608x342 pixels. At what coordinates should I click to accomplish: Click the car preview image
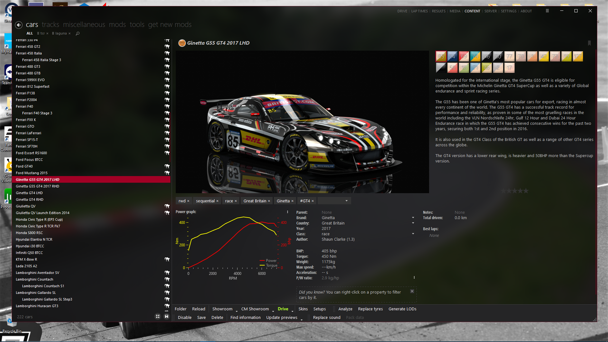click(x=302, y=122)
